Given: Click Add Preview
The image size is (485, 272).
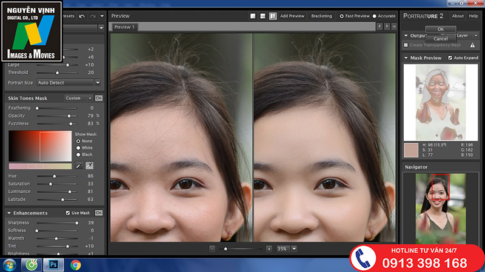Looking at the screenshot, I should [x=292, y=16].
